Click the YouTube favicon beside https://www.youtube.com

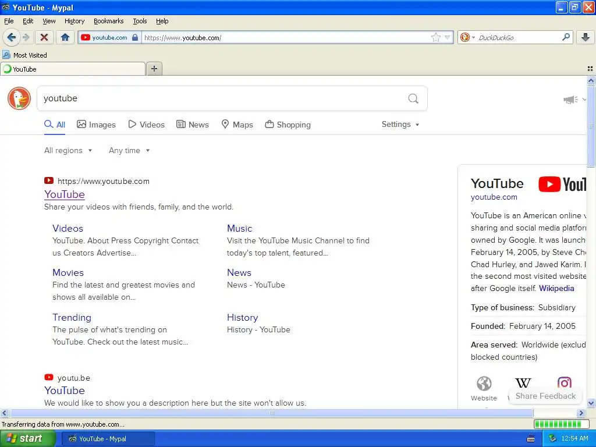[x=49, y=180]
